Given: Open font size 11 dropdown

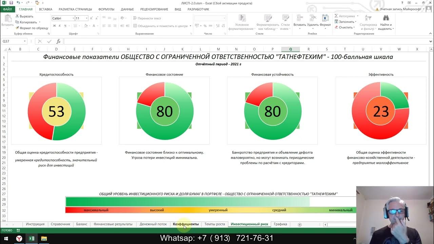Looking at the screenshot, I should pyautogui.click(x=87, y=18).
